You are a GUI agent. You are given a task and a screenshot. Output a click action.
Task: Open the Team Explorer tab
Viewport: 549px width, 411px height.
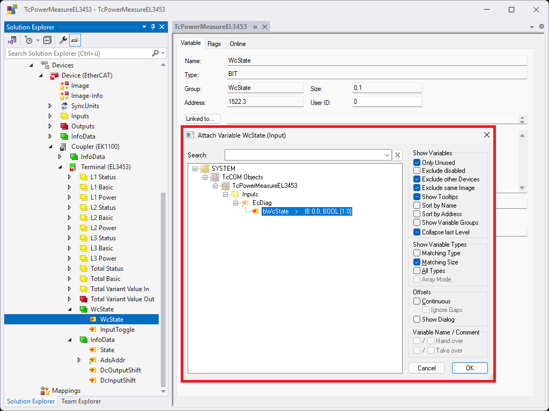pyautogui.click(x=81, y=401)
